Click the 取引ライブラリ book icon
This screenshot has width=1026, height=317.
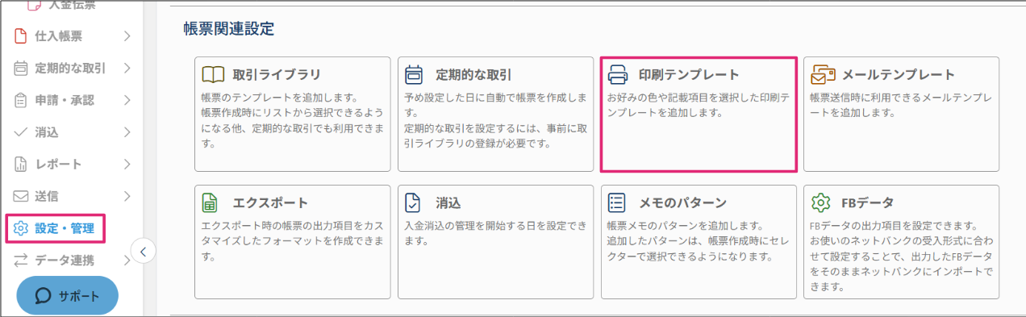tap(213, 75)
